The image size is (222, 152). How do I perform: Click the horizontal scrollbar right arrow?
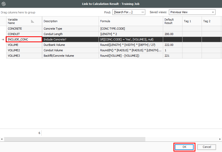220,139
